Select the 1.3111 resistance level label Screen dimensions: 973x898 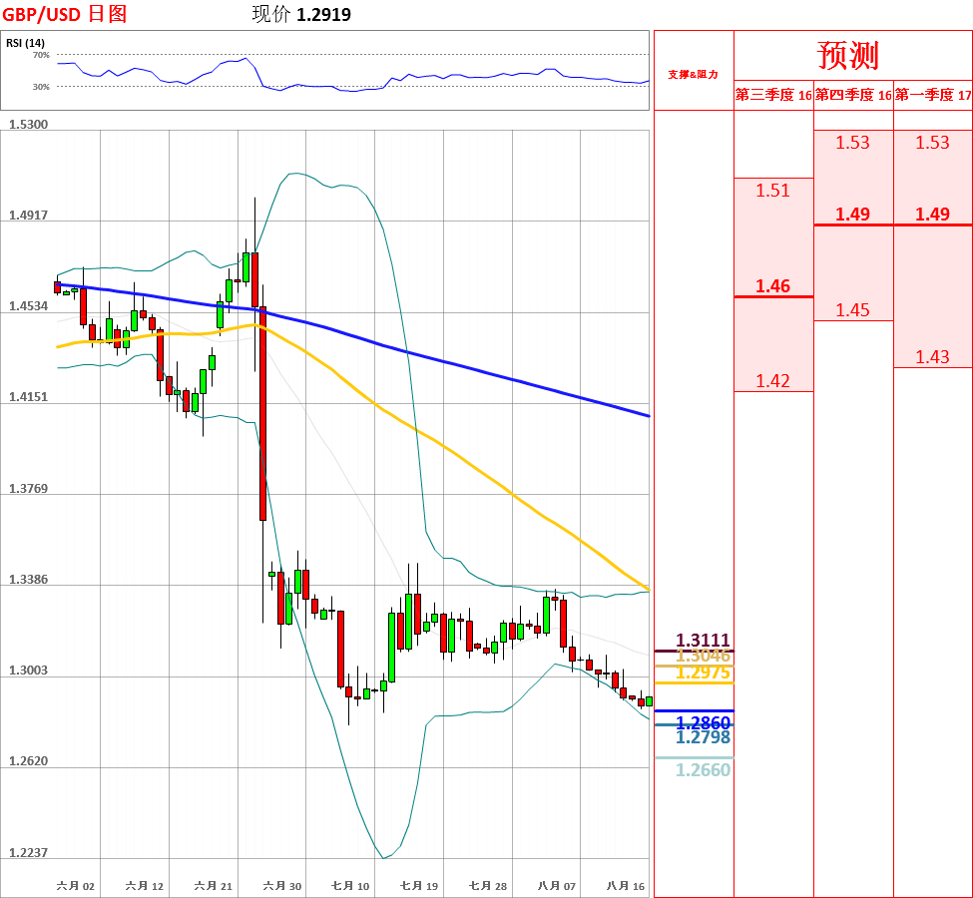point(704,641)
